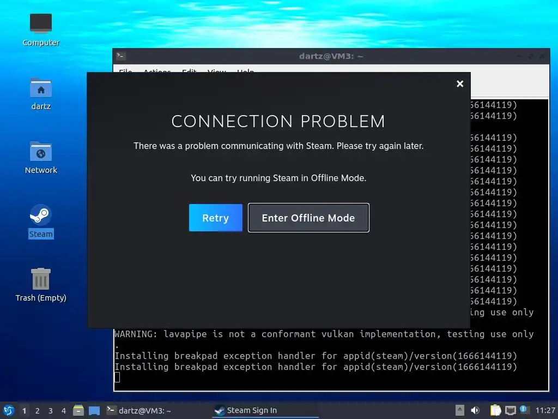The image size is (558, 419).
Task: Switch to workspace 4 in pager
Action: (x=64, y=411)
